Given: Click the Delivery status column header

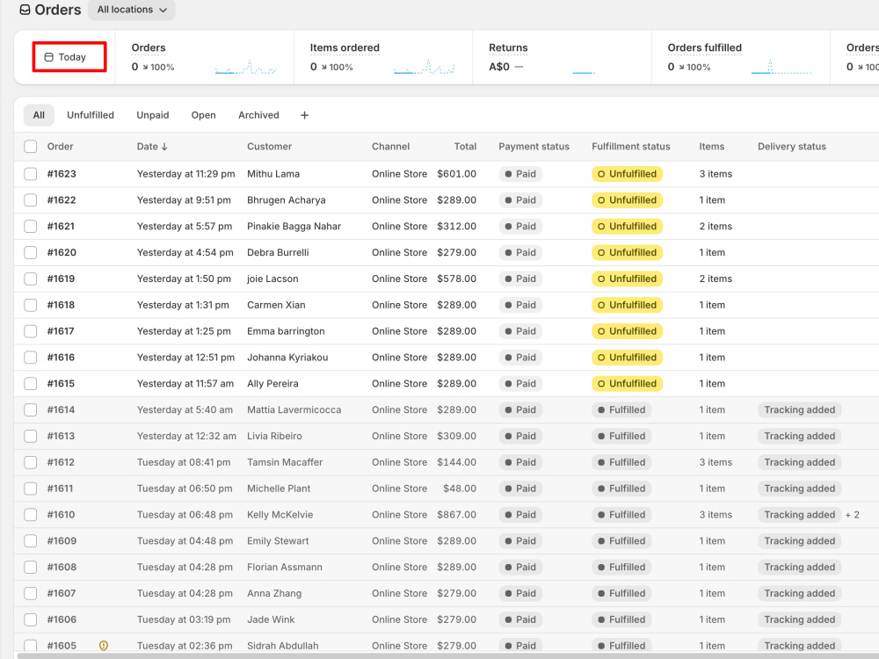Looking at the screenshot, I should [x=792, y=146].
